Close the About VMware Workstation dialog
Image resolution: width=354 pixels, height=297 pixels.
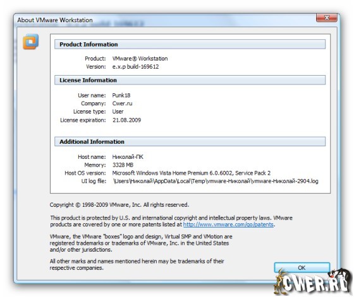coord(327,17)
